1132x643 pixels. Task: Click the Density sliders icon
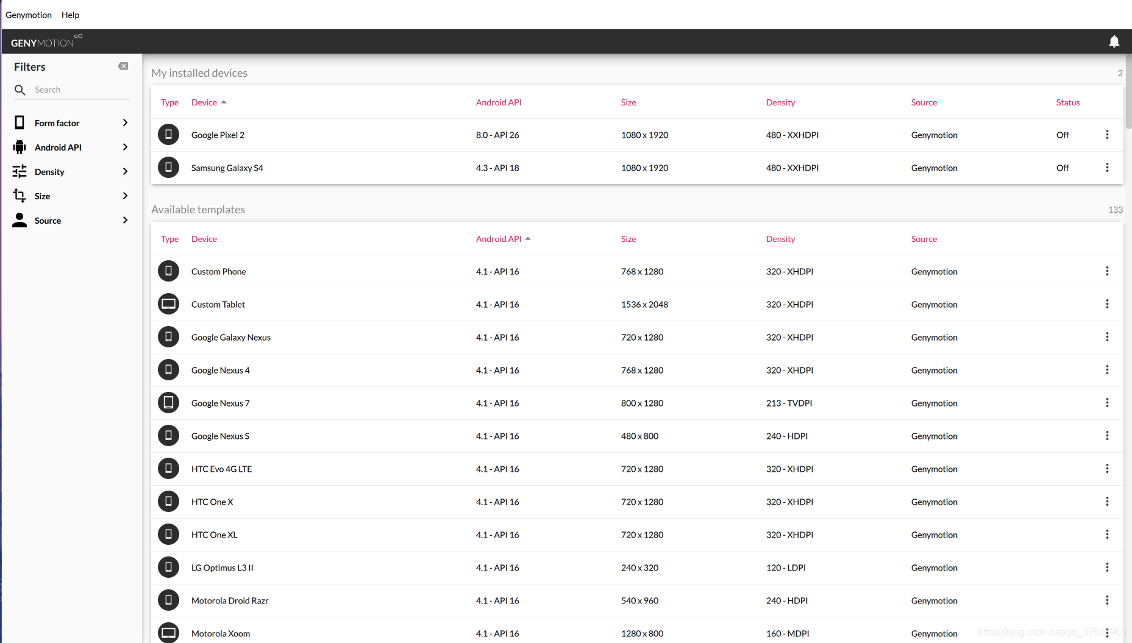tap(20, 171)
